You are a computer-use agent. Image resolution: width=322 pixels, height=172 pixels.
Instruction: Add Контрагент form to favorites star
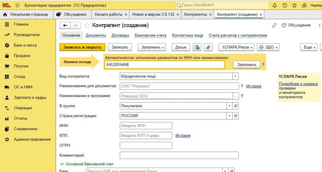click(87, 25)
